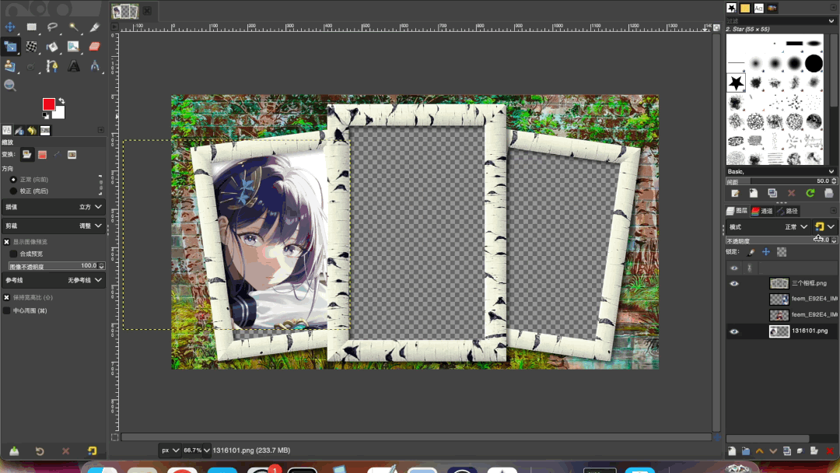
Task: Open the 66.7% zoom dropdown
Action: (196, 450)
